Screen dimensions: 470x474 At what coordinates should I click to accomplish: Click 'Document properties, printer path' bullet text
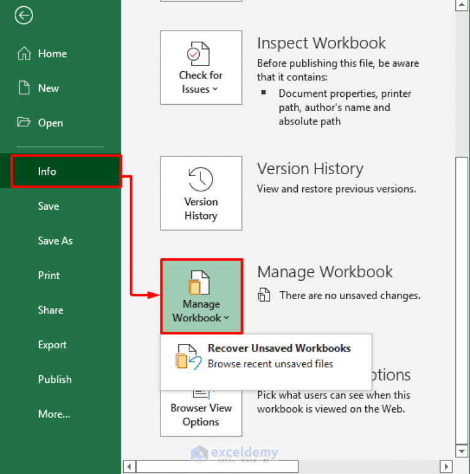[344, 107]
